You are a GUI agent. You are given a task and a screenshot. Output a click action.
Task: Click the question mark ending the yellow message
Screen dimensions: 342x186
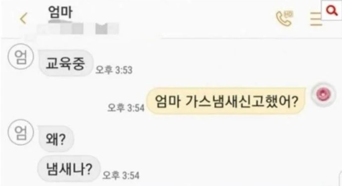coord(295,101)
